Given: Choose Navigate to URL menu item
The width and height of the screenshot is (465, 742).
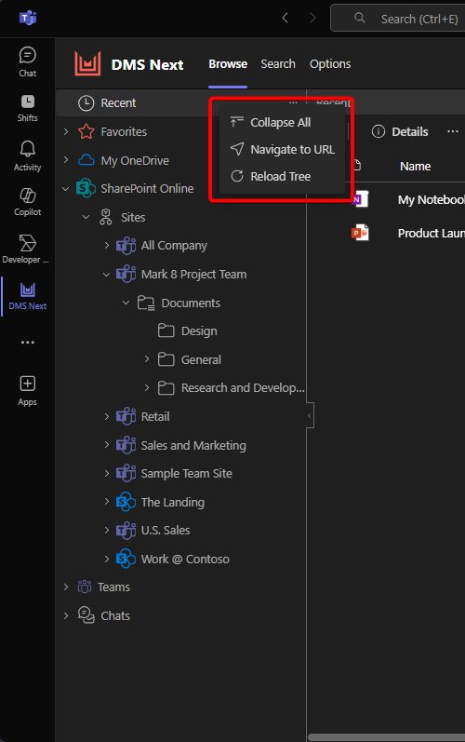Looking at the screenshot, I should point(282,150).
